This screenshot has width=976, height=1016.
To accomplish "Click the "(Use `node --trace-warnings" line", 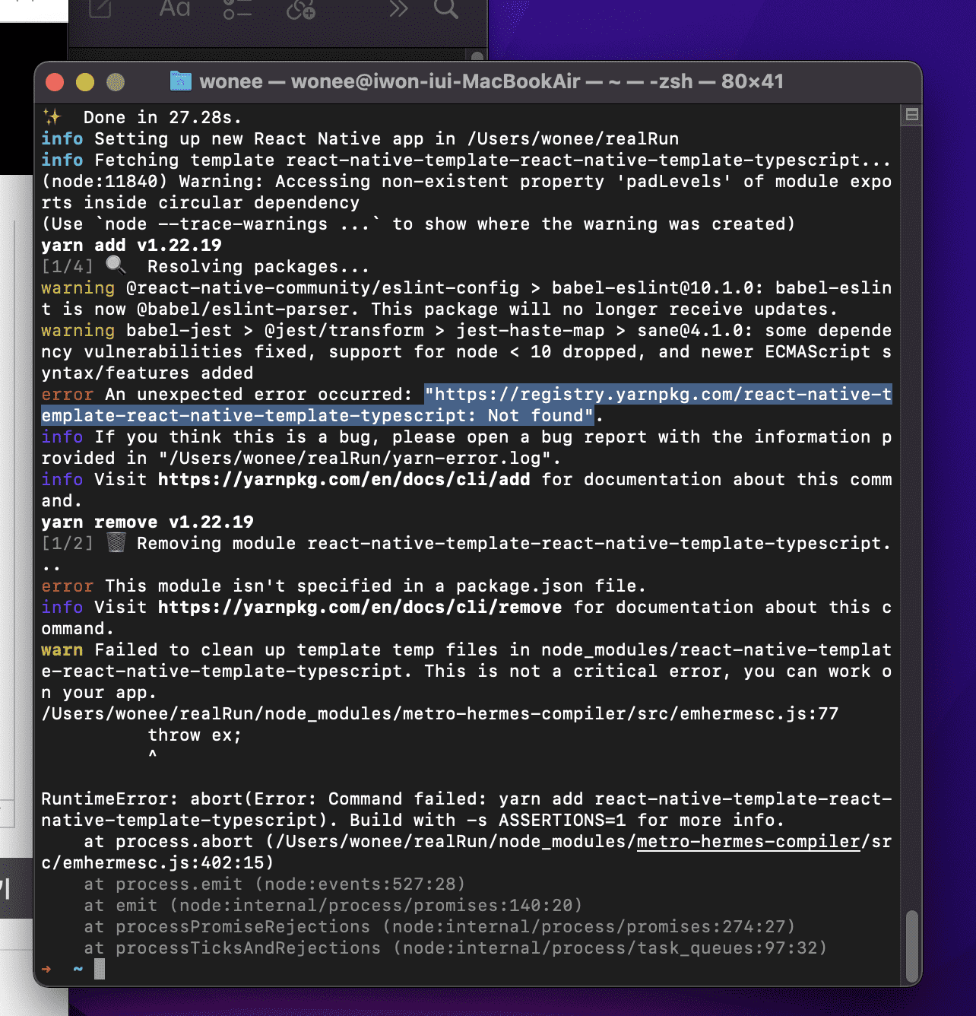I will coord(418,224).
